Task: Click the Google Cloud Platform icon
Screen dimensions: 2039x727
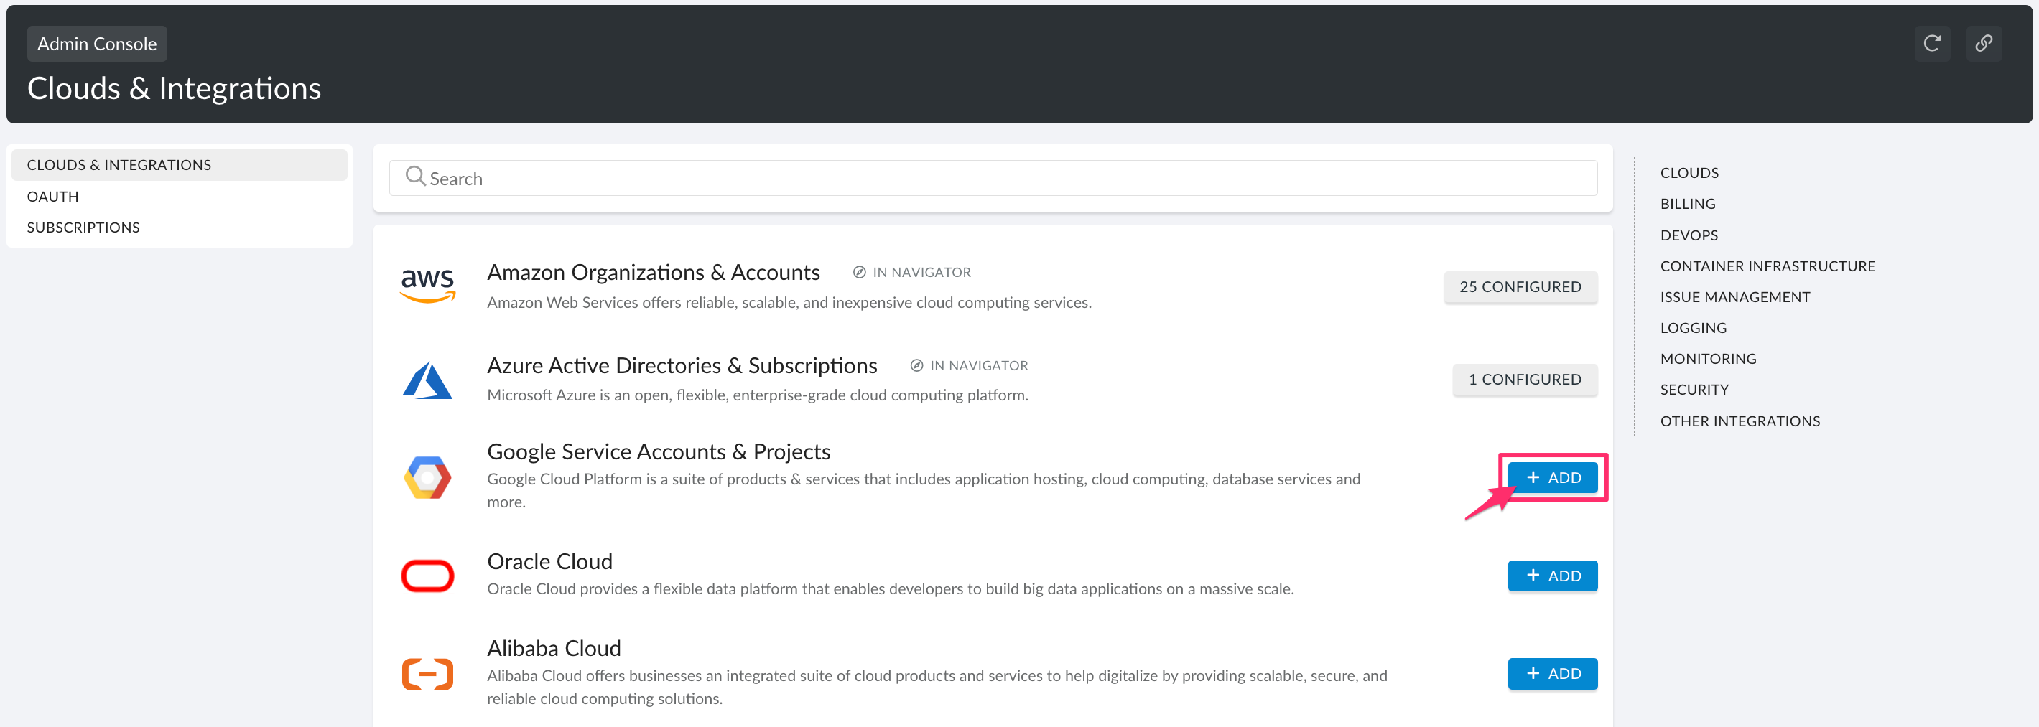Action: [427, 477]
